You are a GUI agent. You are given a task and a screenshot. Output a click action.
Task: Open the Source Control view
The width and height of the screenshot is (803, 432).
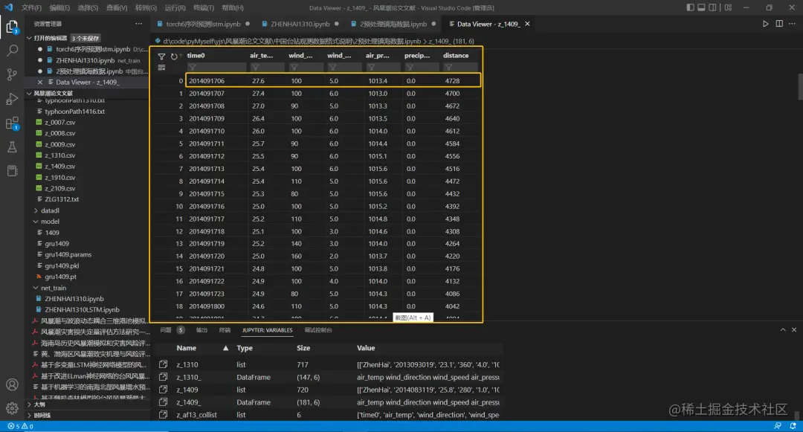tap(12, 75)
